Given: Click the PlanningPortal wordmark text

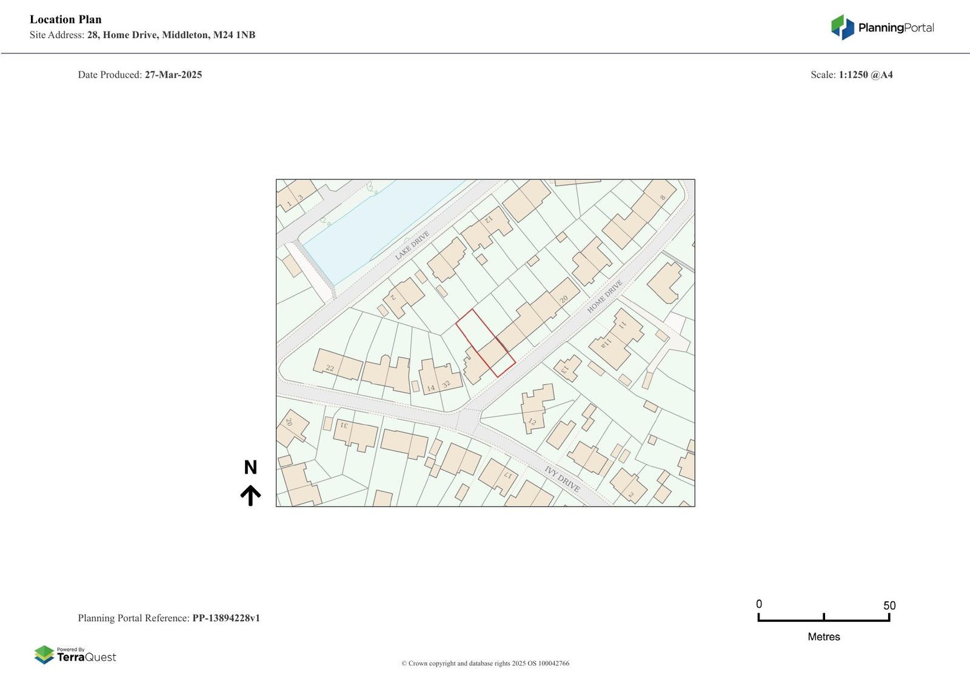Looking at the screenshot, I should point(895,27).
